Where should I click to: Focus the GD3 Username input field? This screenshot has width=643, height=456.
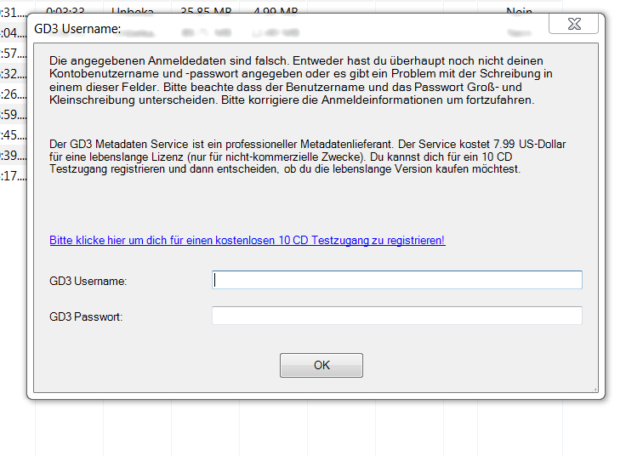coord(397,280)
